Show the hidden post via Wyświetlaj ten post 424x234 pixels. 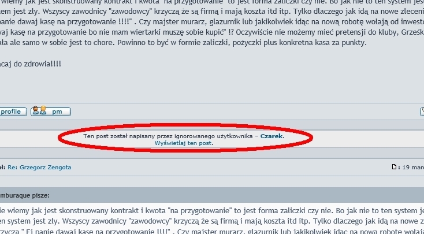(x=183, y=143)
